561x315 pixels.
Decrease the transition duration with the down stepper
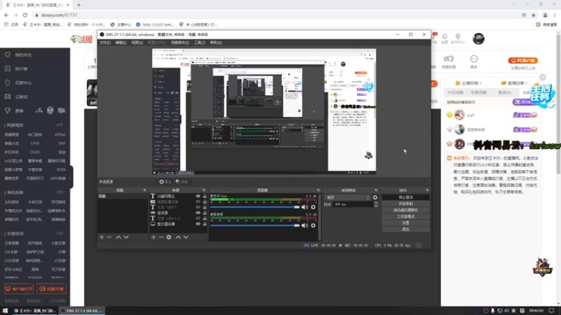pyautogui.click(x=376, y=206)
